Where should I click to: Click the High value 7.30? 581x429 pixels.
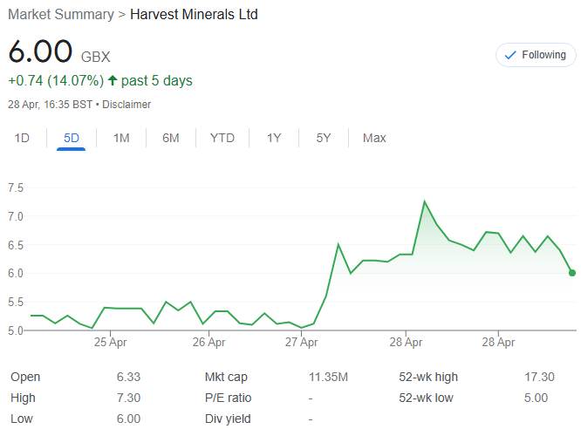pos(128,398)
